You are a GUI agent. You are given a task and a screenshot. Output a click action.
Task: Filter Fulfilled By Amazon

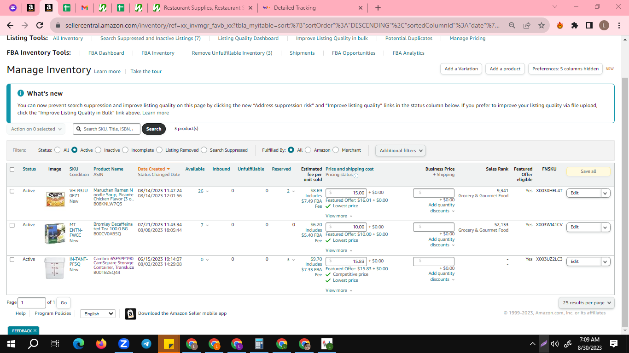coord(308,150)
